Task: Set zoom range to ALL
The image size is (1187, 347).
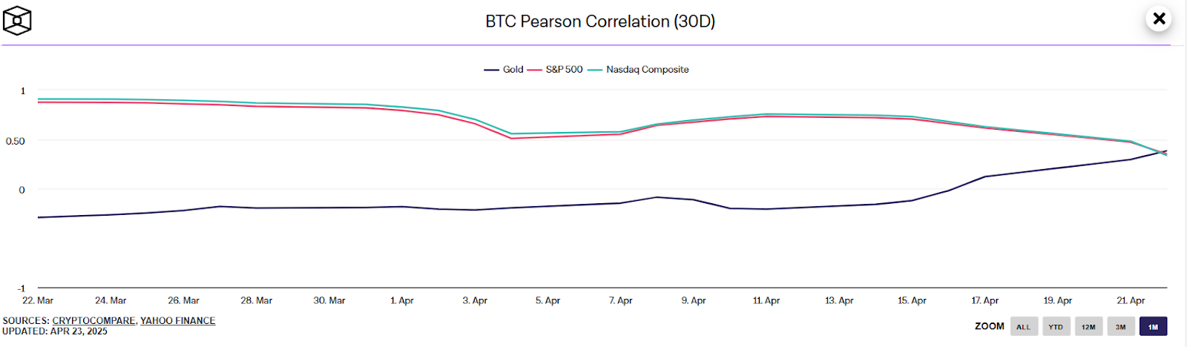Action: (x=1023, y=327)
